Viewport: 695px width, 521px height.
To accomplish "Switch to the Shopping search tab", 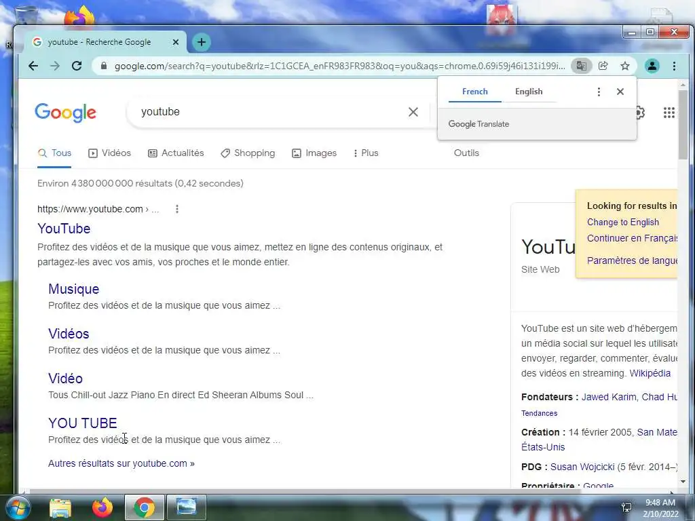I will (x=248, y=153).
